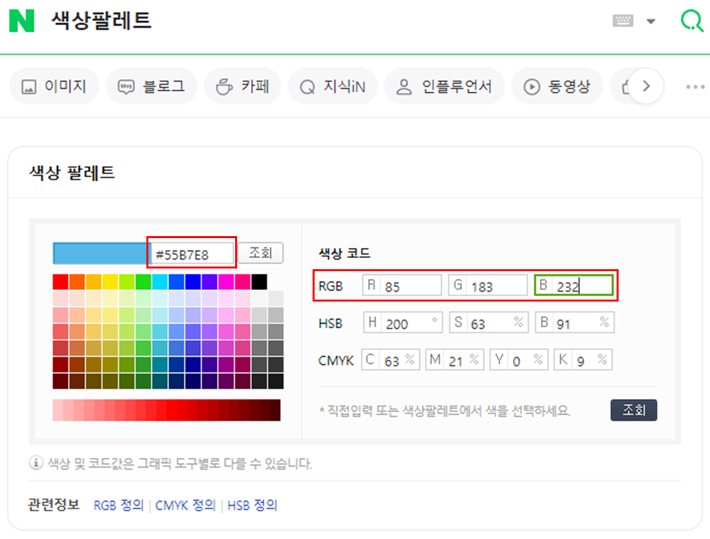Click the CMYK K value field 9
This screenshot has width=710, height=539.
pyautogui.click(x=583, y=360)
